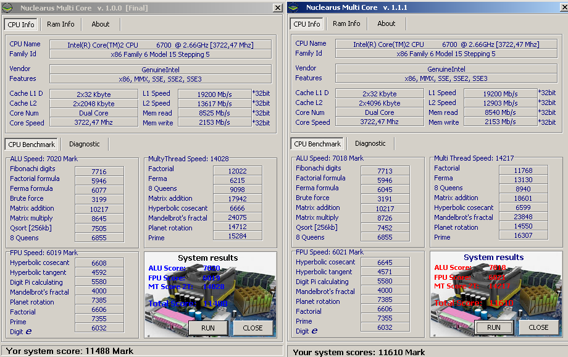Switch to Diagnostic tab in v. 1.1.1 window
The image size is (568, 357).
click(370, 143)
